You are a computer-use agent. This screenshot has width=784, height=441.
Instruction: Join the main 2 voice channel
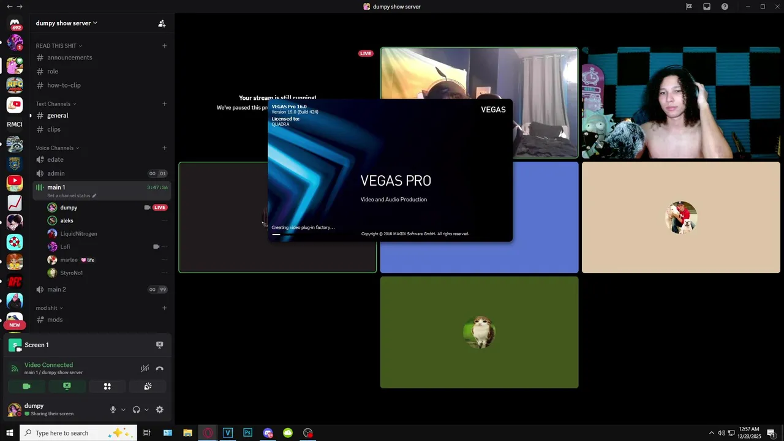tap(101, 289)
